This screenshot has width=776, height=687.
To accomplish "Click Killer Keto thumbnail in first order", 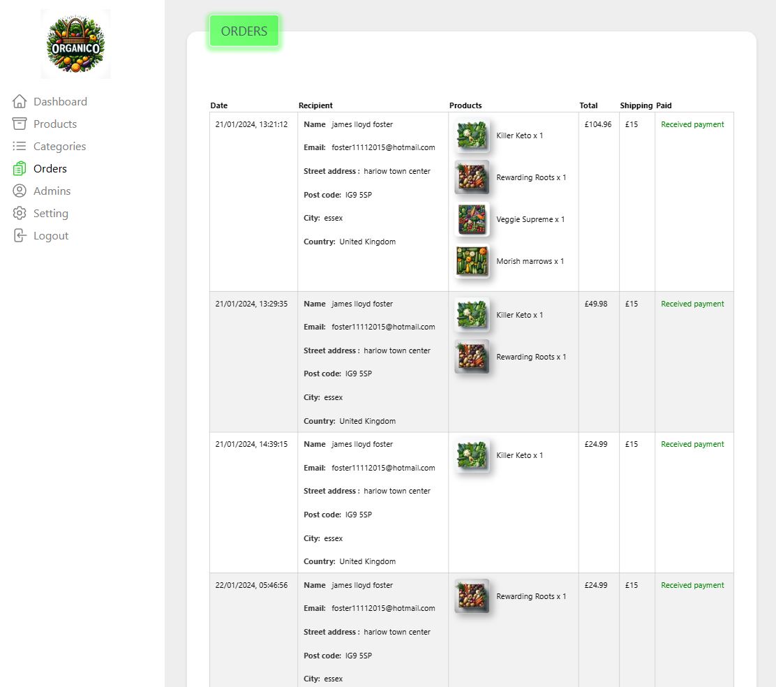I will pyautogui.click(x=472, y=135).
